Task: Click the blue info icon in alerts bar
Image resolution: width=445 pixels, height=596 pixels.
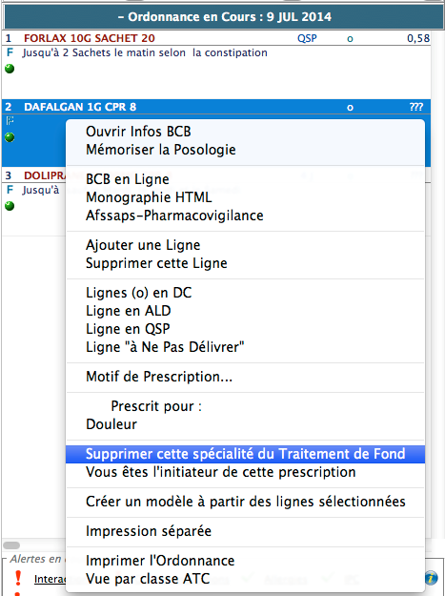Action: 431,579
